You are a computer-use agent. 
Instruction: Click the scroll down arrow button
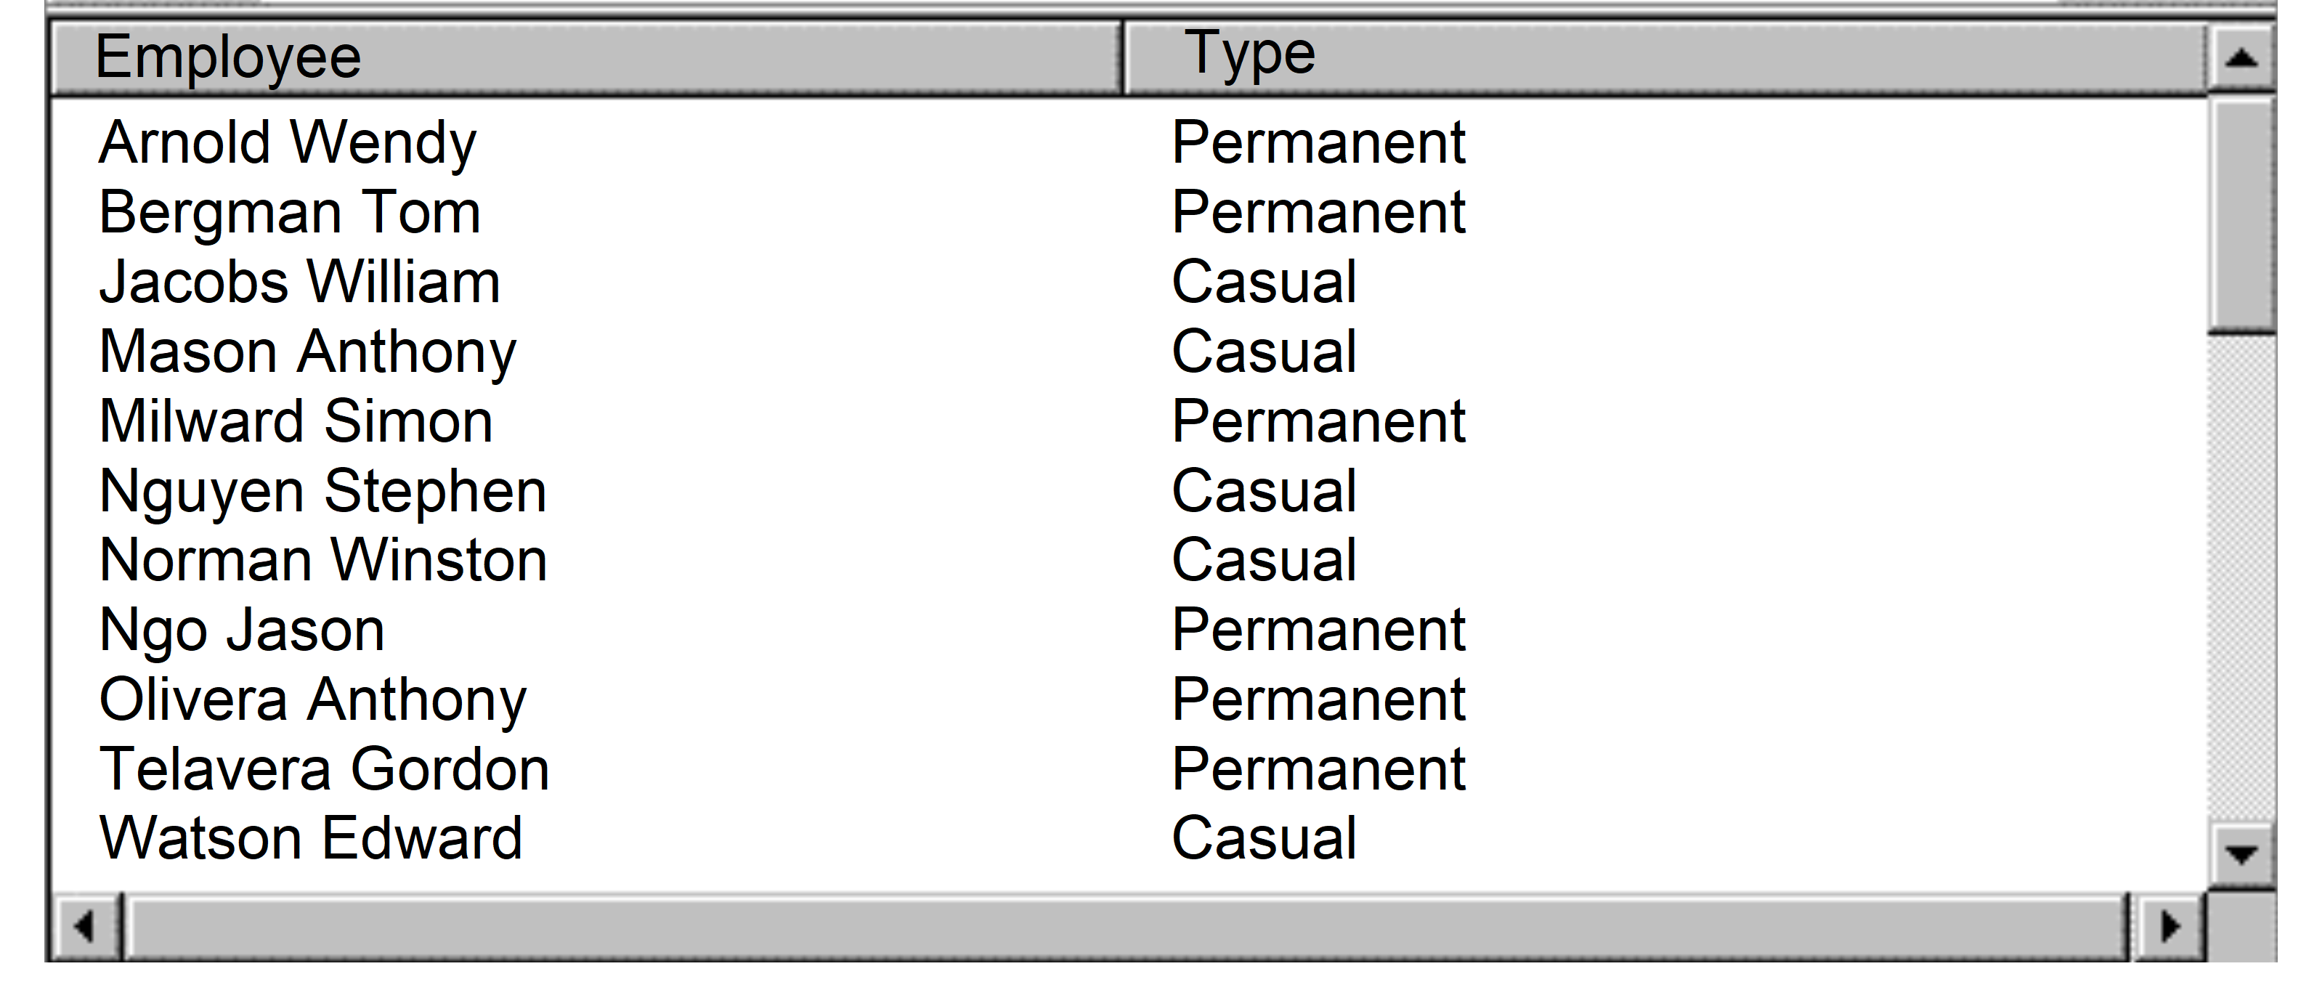click(x=2241, y=852)
